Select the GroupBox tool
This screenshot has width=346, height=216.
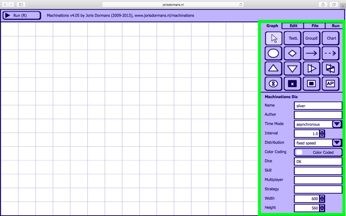(311, 38)
